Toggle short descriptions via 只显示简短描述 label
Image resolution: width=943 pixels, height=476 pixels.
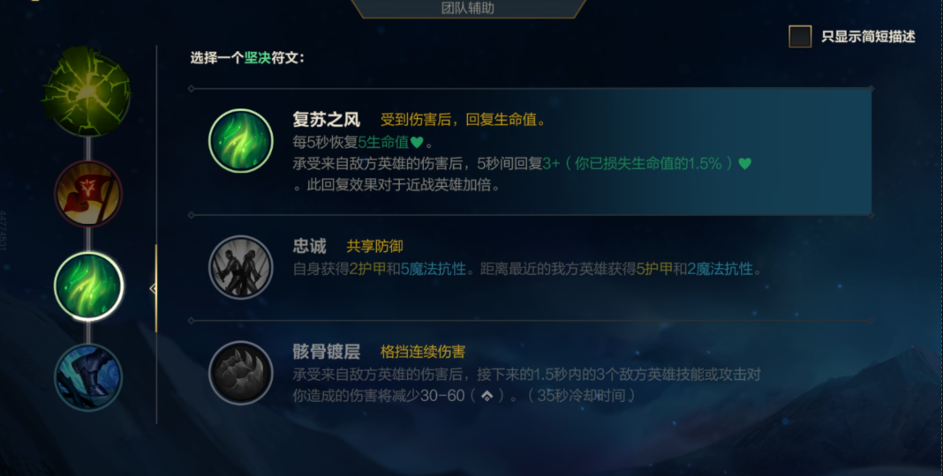point(868,37)
